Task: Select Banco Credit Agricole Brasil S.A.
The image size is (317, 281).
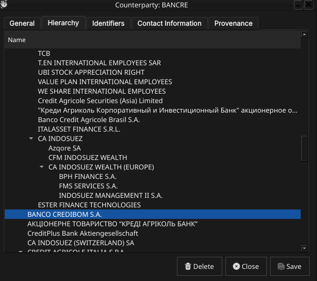Action: point(153,119)
